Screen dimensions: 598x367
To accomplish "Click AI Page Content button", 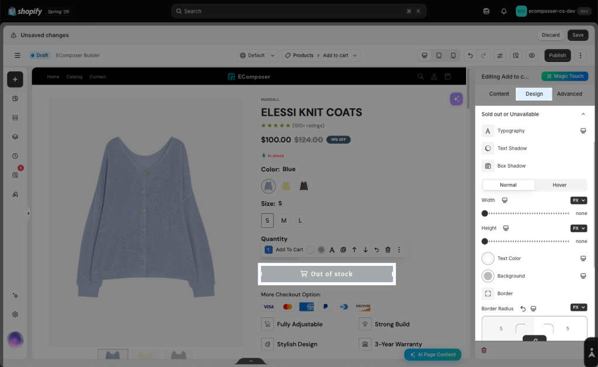I will (x=433, y=354).
